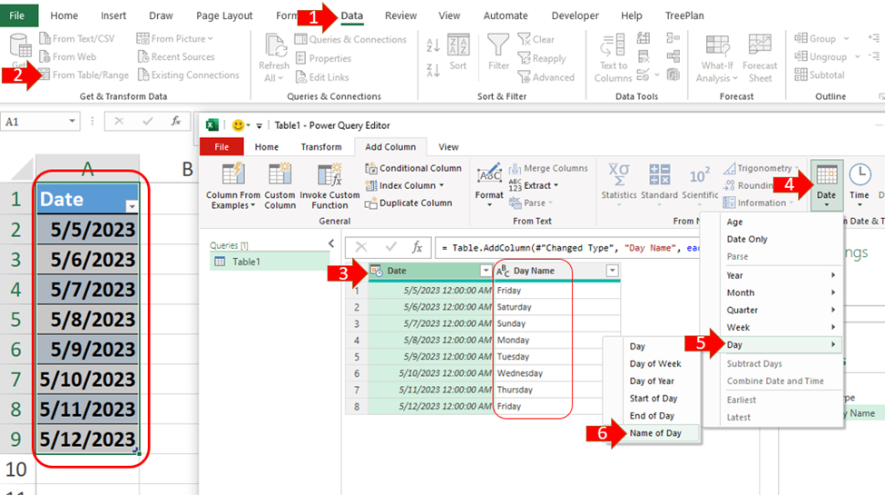Click the fx icon in Power Query formula bar
The width and height of the screenshot is (885, 495).
pyautogui.click(x=418, y=247)
